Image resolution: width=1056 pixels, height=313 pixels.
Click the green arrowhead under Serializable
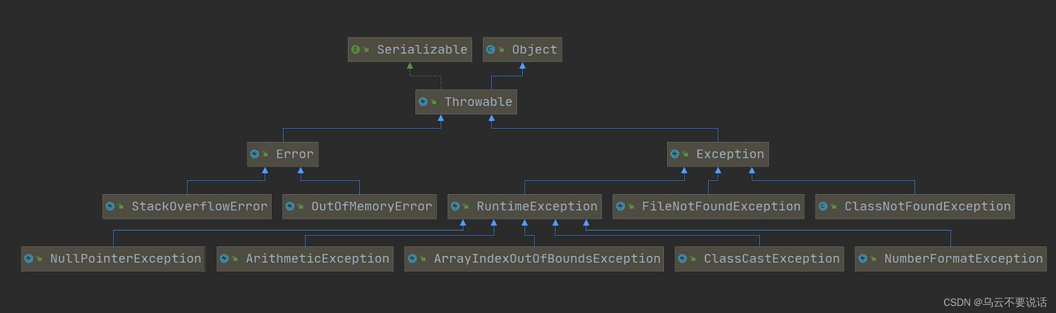(x=410, y=66)
